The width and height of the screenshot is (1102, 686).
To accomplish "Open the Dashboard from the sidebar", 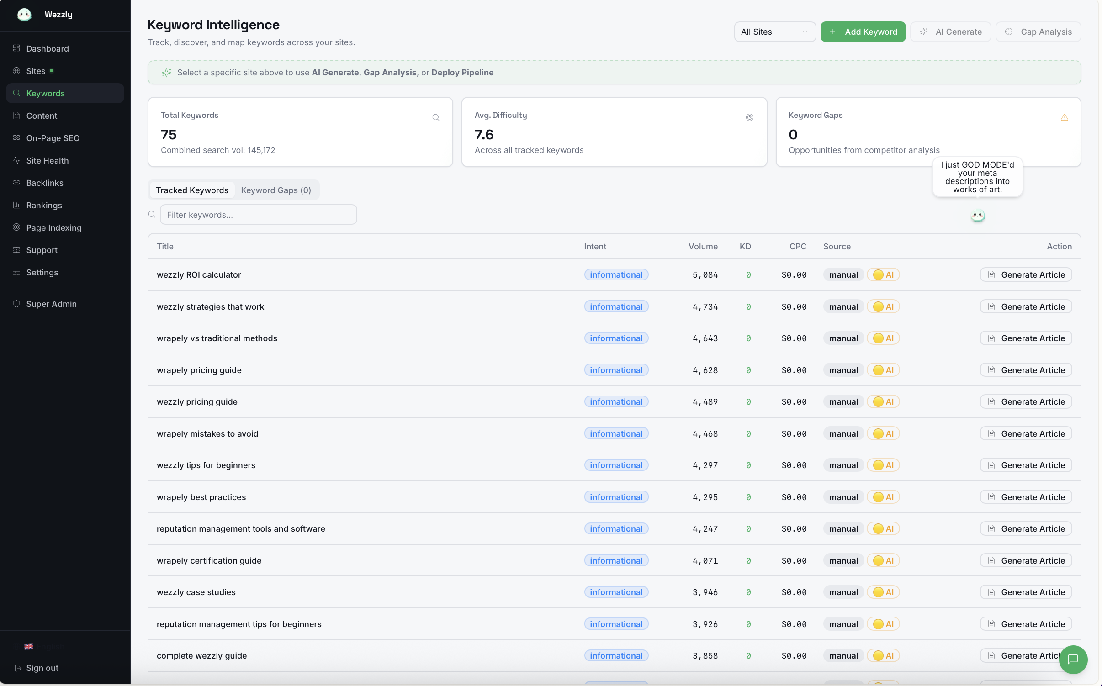I will (x=48, y=48).
